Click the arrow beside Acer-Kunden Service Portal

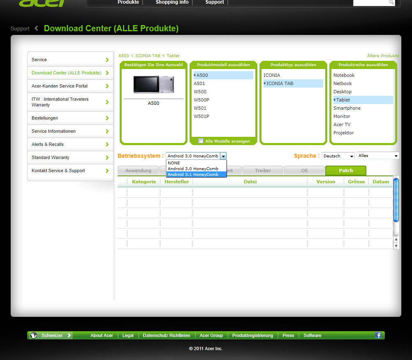click(x=107, y=86)
